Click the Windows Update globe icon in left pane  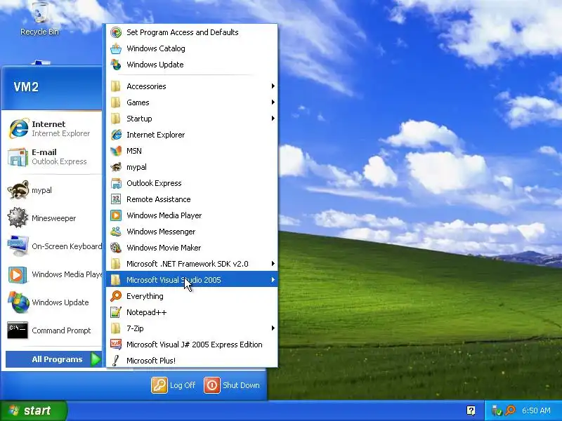[x=18, y=302]
